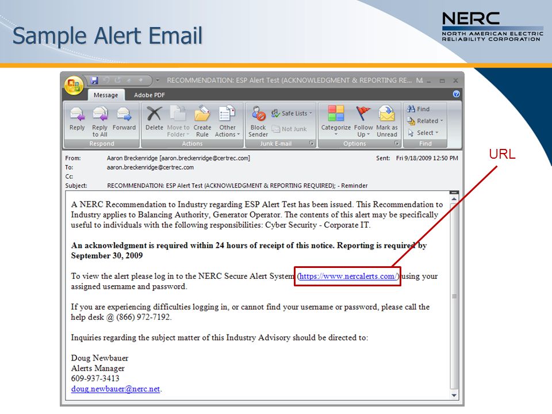Open Junk E-mail options dialog launcher
The height and width of the screenshot is (414, 552).
(312, 143)
